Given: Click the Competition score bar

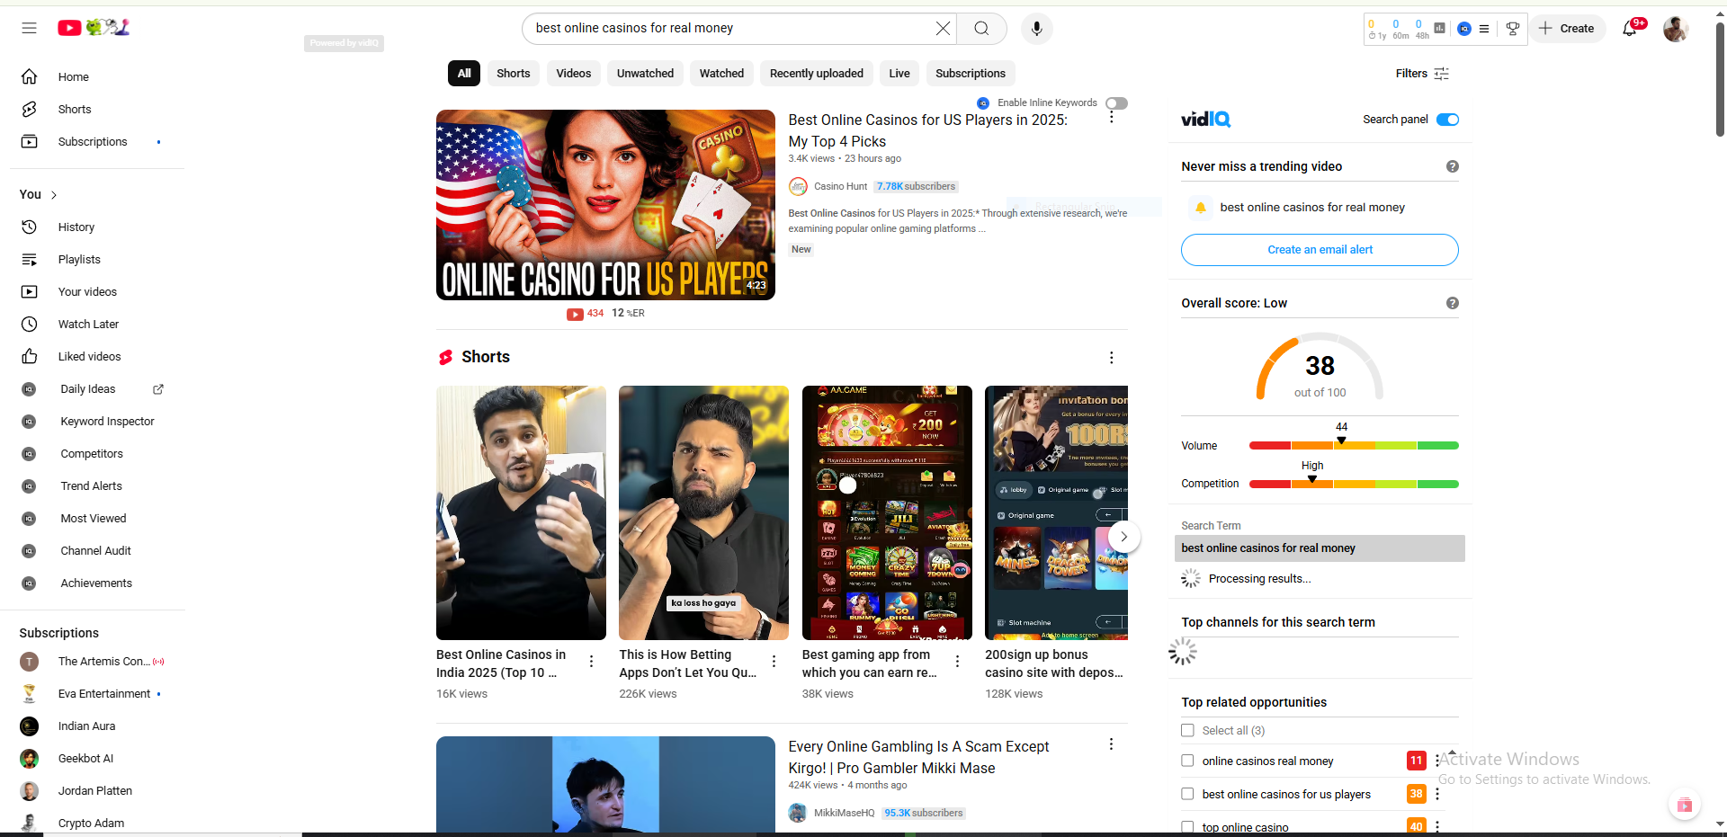Looking at the screenshot, I should point(1354,485).
